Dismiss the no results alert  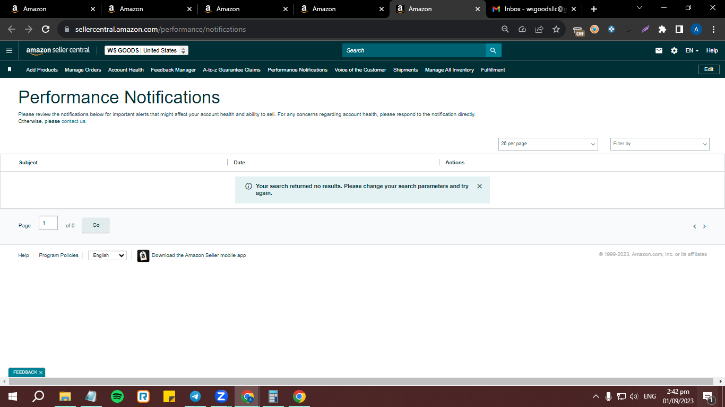(480, 186)
